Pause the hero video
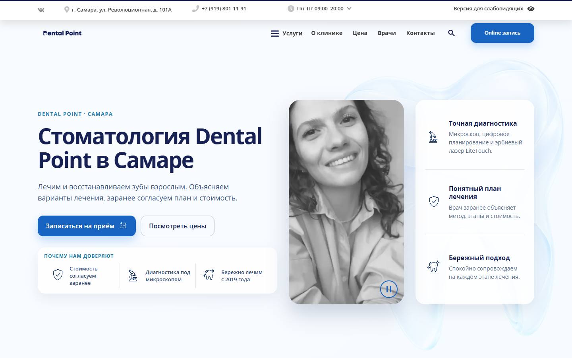 pos(389,289)
